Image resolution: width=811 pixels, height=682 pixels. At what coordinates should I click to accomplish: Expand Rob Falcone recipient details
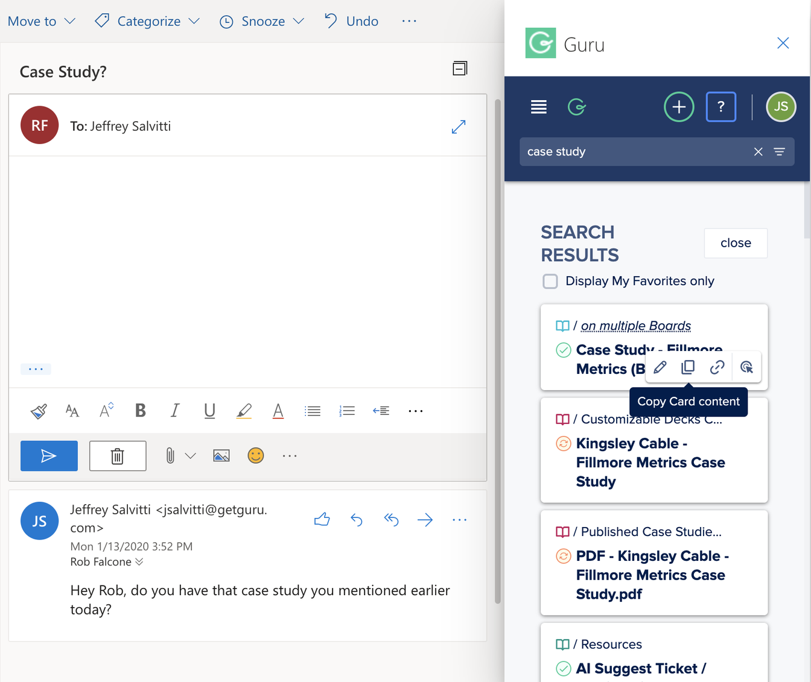pos(140,561)
